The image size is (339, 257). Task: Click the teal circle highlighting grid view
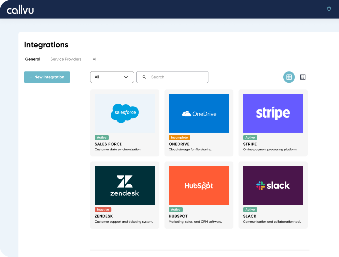(289, 77)
